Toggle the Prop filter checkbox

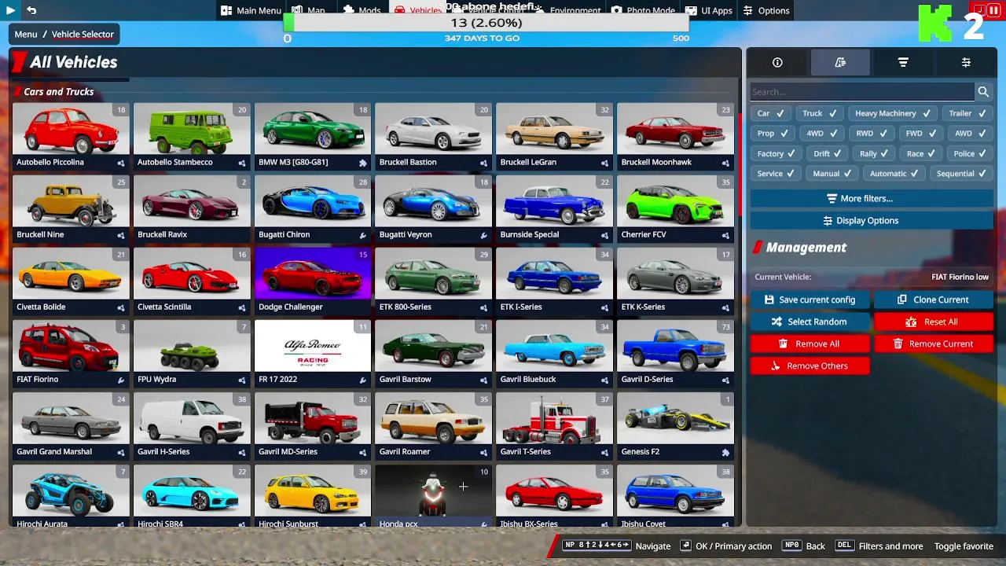click(x=773, y=134)
